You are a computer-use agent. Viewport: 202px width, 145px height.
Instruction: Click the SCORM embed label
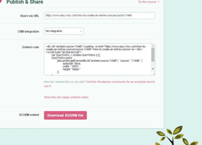(x=29, y=115)
